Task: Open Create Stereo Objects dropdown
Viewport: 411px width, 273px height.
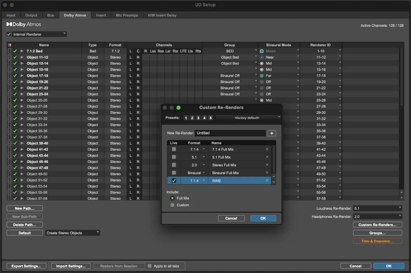Action: point(72,233)
